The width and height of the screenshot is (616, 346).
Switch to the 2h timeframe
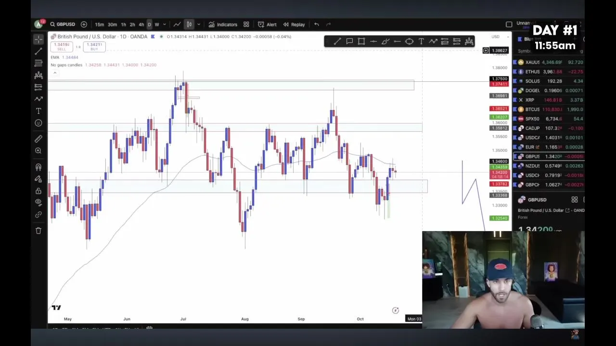point(132,25)
